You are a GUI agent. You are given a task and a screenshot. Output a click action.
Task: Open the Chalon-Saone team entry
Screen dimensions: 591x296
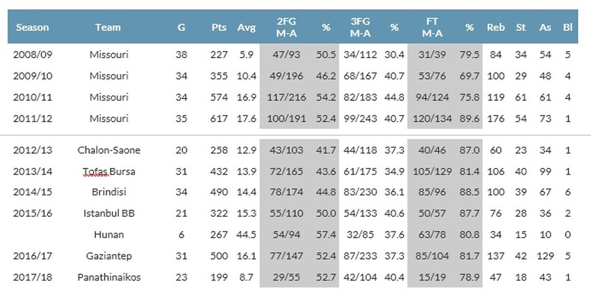tap(109, 150)
